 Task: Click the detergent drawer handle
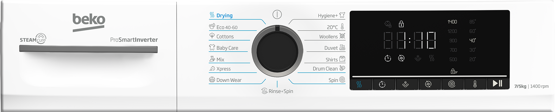coord(88,49)
